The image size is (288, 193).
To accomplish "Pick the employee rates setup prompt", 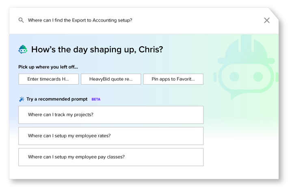I will [x=111, y=136].
